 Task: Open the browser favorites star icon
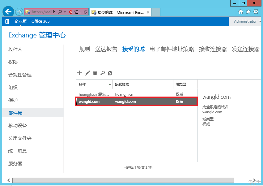point(248,12)
